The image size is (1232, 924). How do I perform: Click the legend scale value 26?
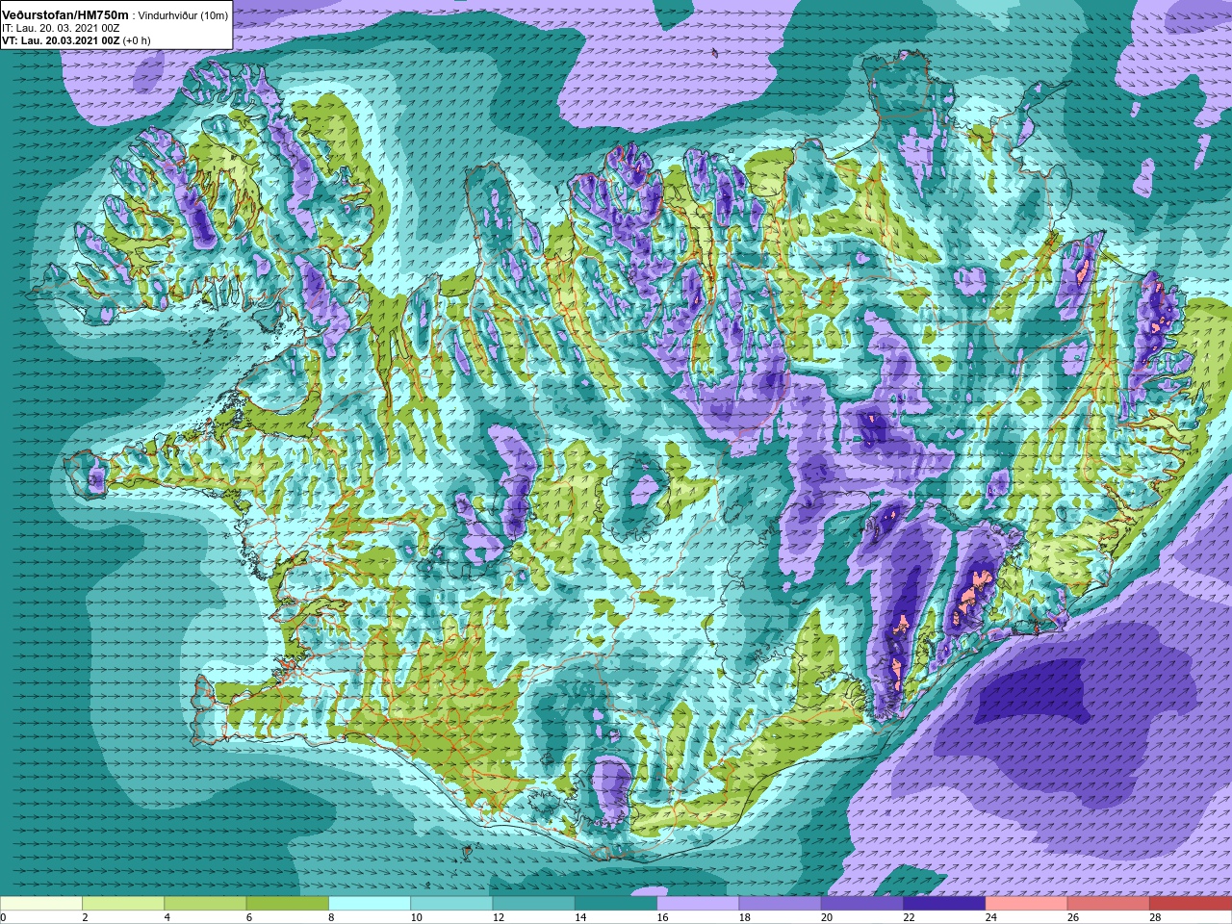1074,917
